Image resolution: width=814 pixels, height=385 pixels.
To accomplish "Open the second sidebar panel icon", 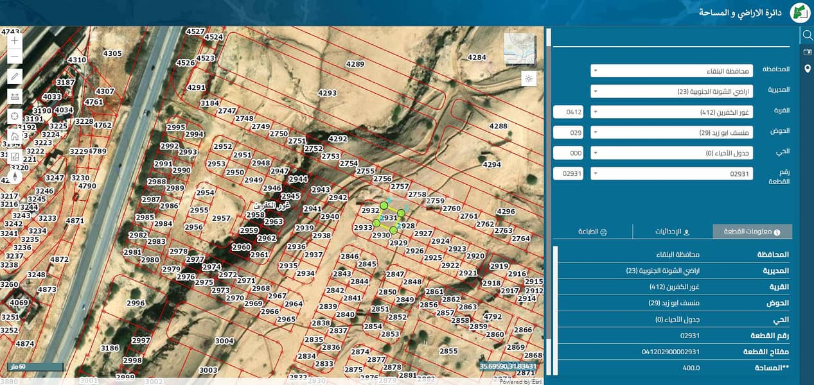I will point(807,52).
